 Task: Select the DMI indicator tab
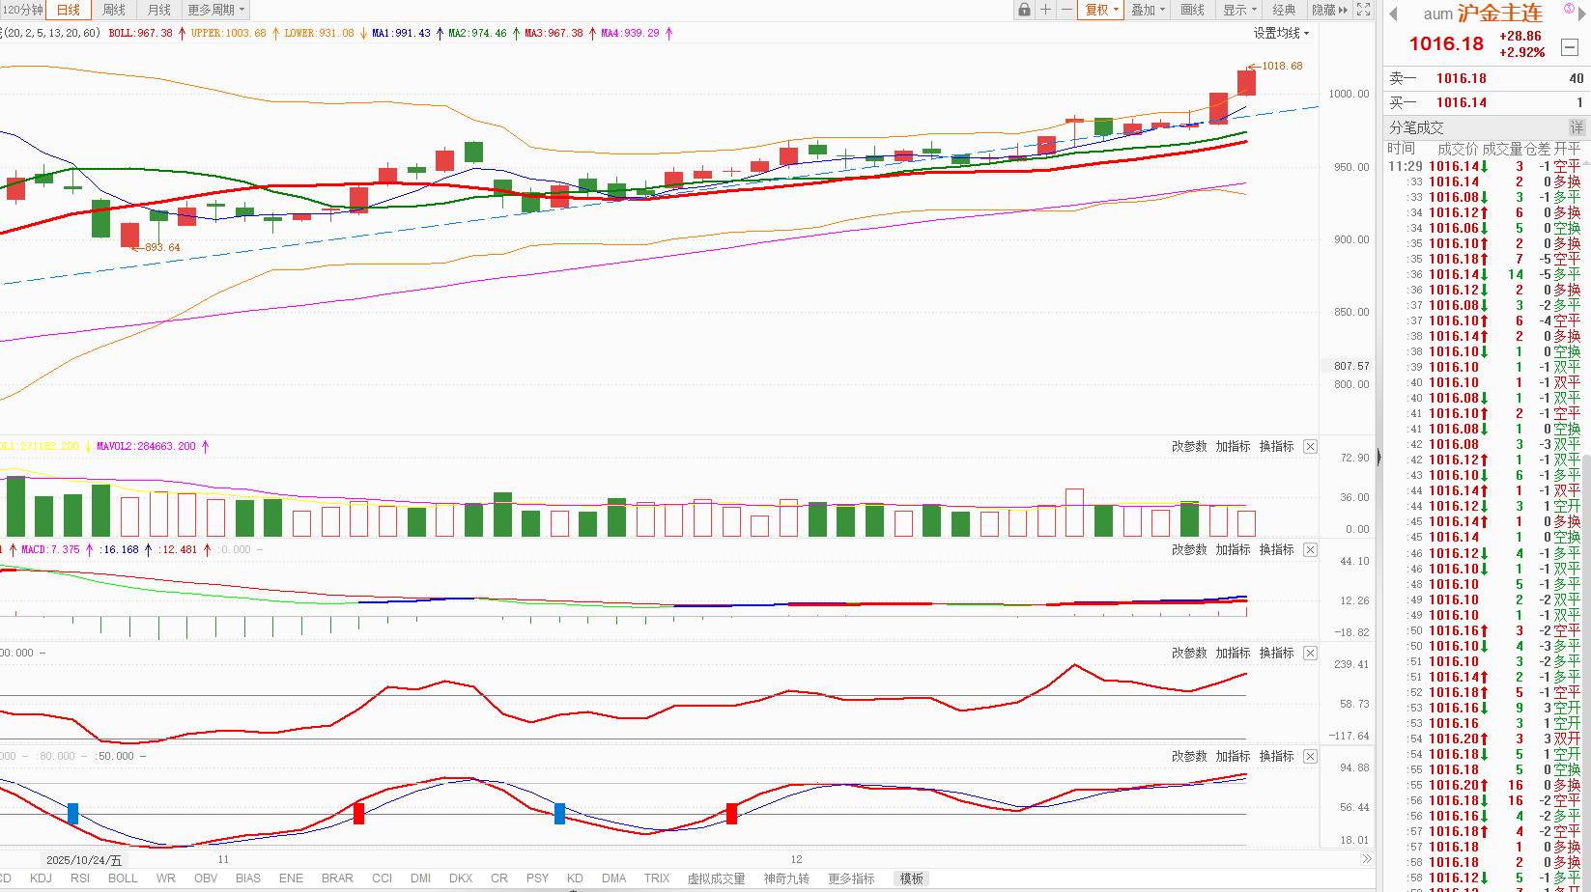tap(421, 878)
